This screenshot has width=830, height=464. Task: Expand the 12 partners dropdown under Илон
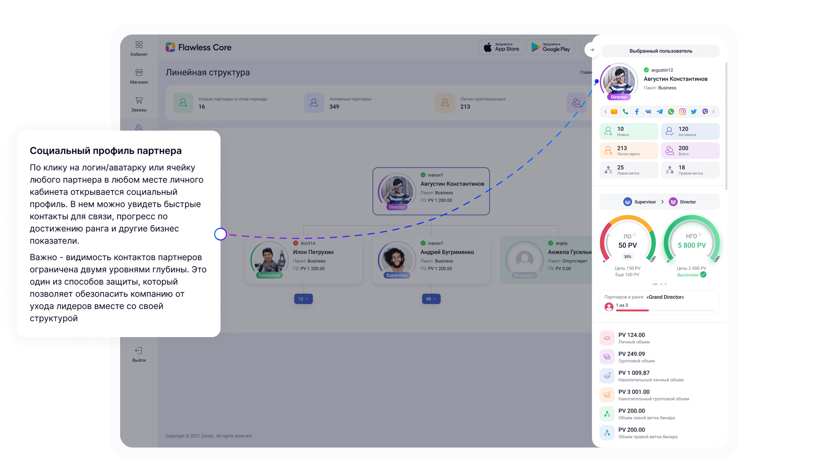tap(303, 299)
